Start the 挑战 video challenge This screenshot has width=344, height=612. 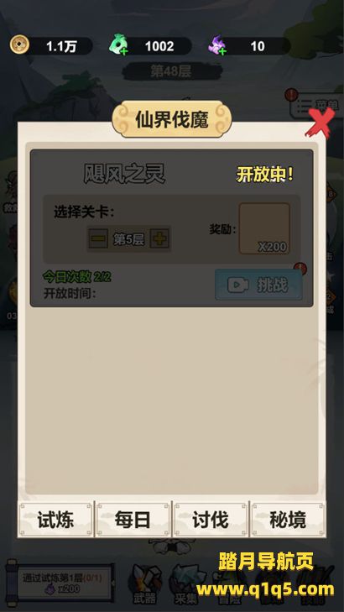click(258, 285)
